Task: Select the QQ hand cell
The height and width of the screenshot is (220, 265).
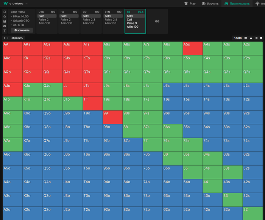Action: 53,76
